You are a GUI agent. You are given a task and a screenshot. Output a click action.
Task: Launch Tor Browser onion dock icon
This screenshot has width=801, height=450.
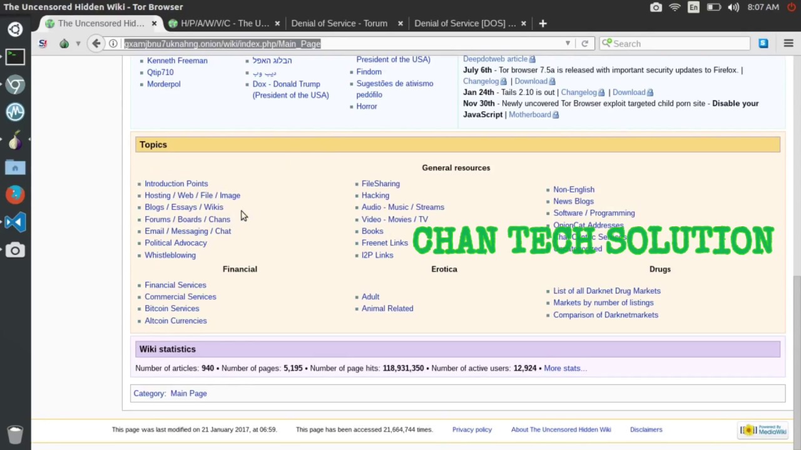pyautogui.click(x=15, y=140)
